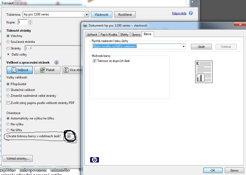
Task: Select the Velikost sizing button
Action: (20, 70)
